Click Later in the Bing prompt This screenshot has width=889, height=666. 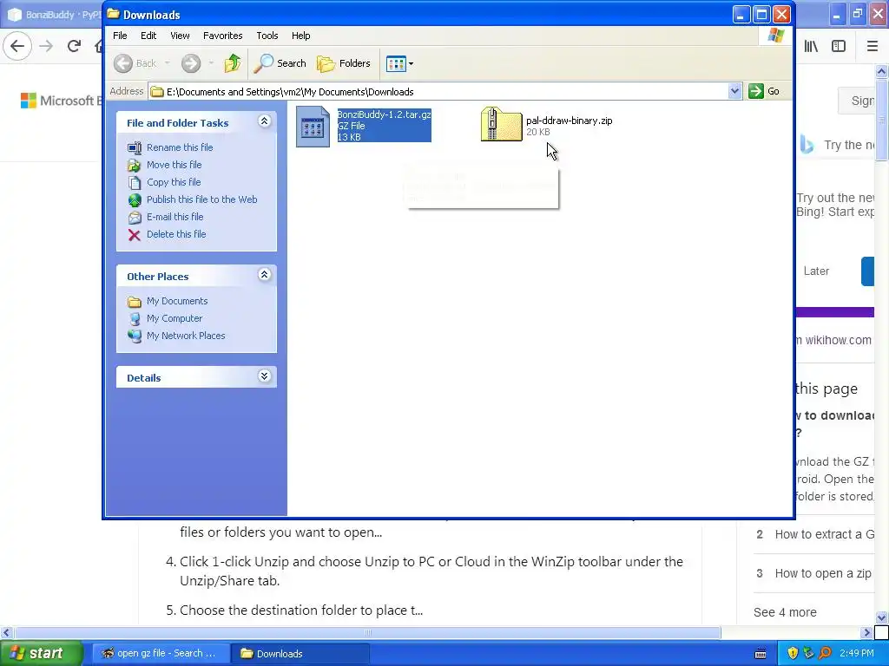point(816,271)
